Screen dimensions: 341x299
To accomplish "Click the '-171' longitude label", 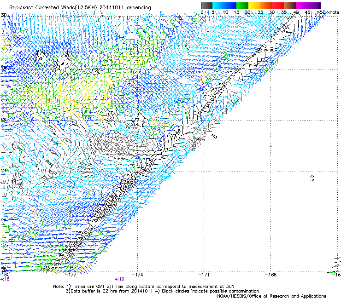I will coord(204,275).
